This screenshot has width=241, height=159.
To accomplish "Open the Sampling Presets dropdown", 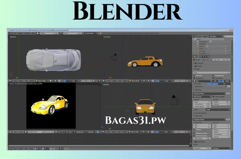I will click(209, 94).
